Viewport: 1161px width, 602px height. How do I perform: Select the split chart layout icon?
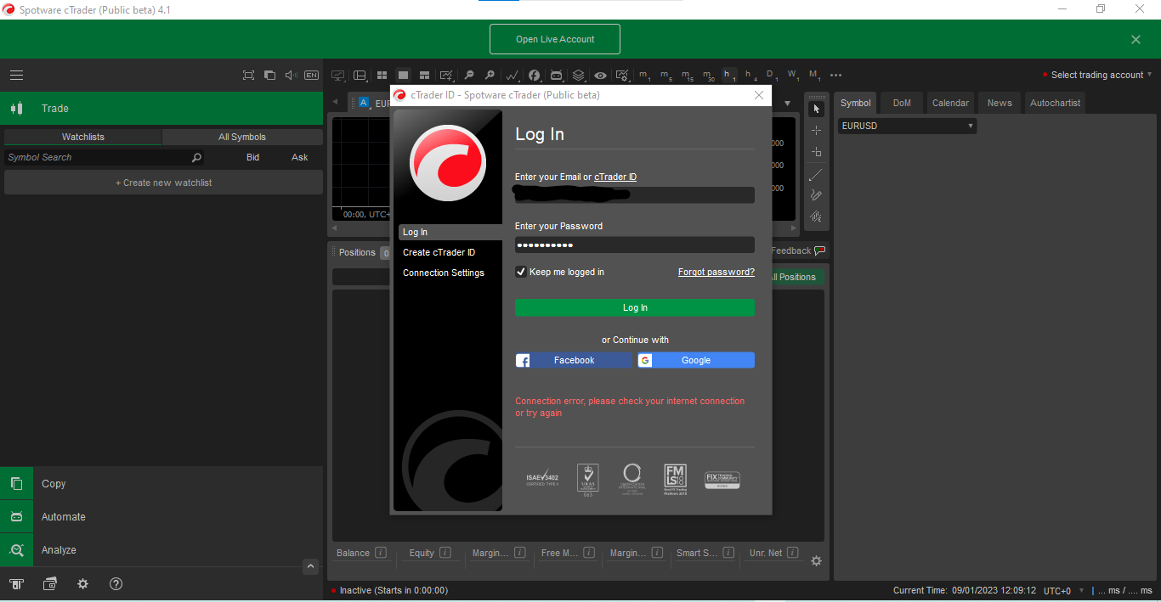pos(424,75)
